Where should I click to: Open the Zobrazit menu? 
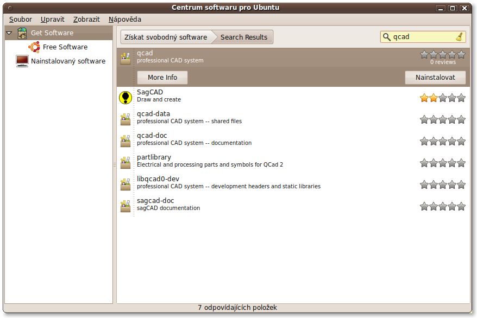click(x=86, y=20)
